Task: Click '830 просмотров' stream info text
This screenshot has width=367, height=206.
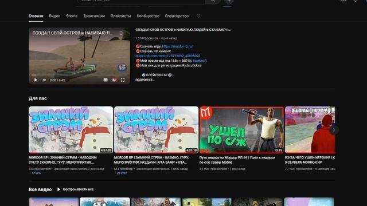Action: pos(67,169)
